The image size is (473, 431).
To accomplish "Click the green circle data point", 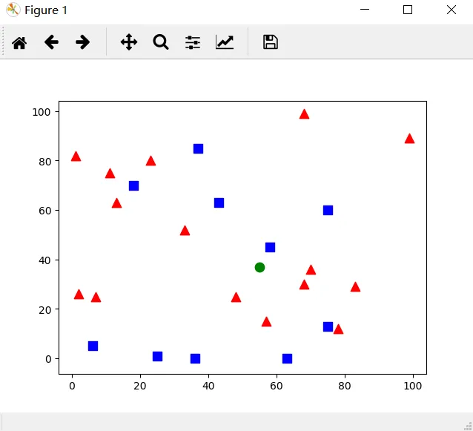I will click(259, 267).
